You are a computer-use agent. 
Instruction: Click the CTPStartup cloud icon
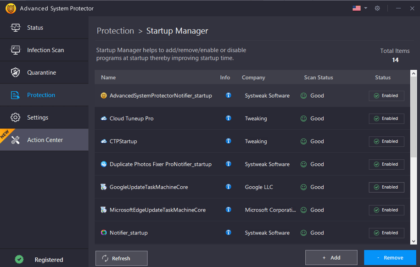pos(104,141)
